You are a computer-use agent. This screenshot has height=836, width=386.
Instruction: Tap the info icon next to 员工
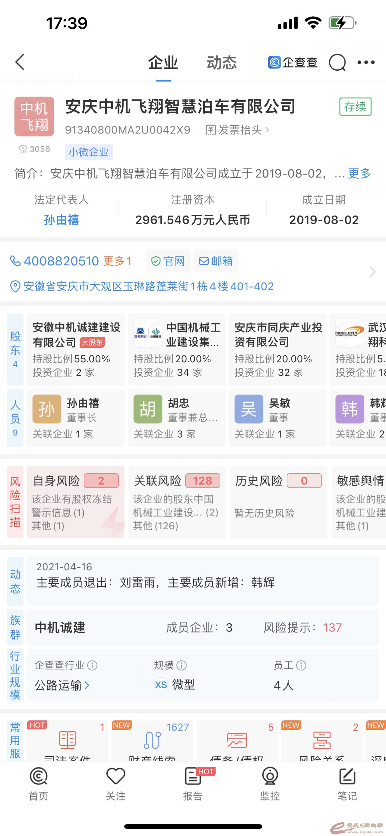click(x=301, y=665)
